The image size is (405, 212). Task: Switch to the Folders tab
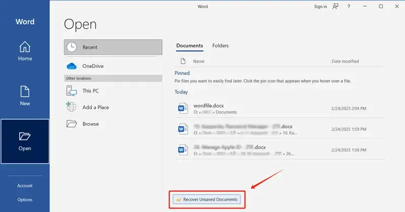coord(220,45)
